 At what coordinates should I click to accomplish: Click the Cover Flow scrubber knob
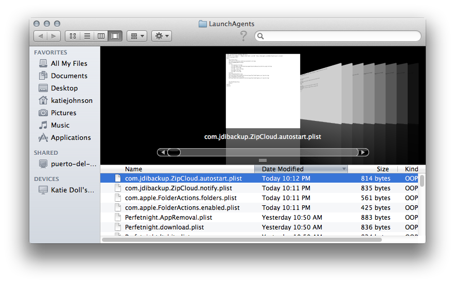(174, 152)
